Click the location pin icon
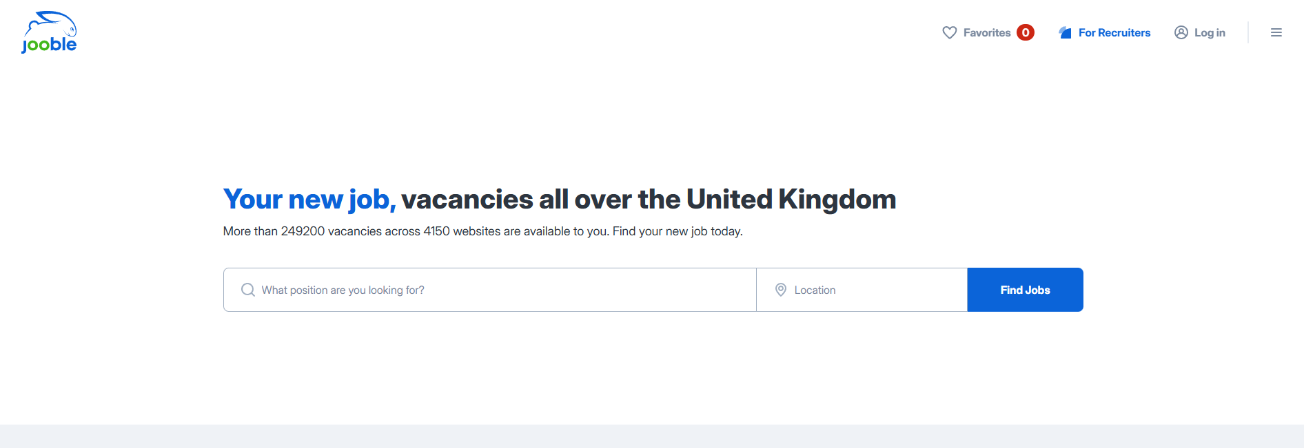Viewport: 1304px width, 448px height. point(780,290)
